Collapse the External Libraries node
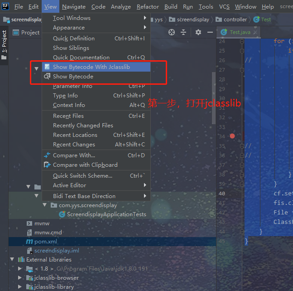The height and width of the screenshot is (291, 293). coord(12,259)
